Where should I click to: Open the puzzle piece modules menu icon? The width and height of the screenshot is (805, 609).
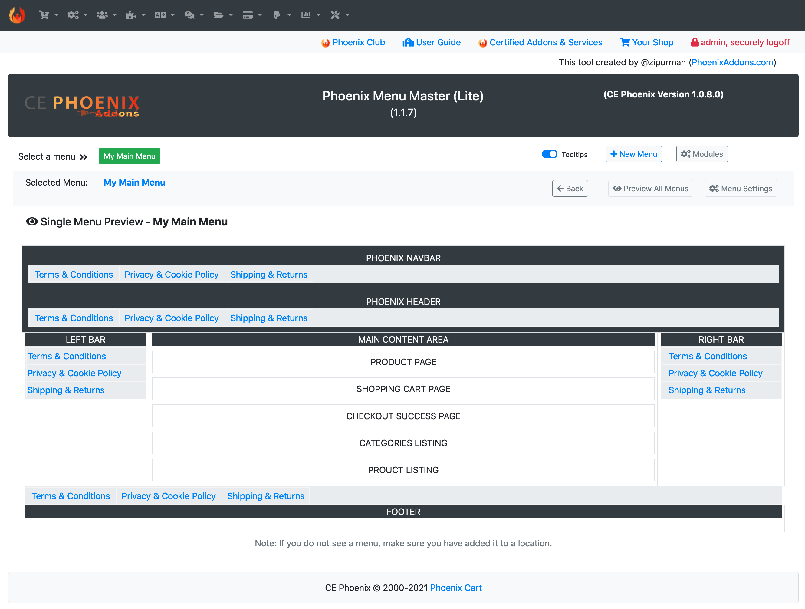131,15
